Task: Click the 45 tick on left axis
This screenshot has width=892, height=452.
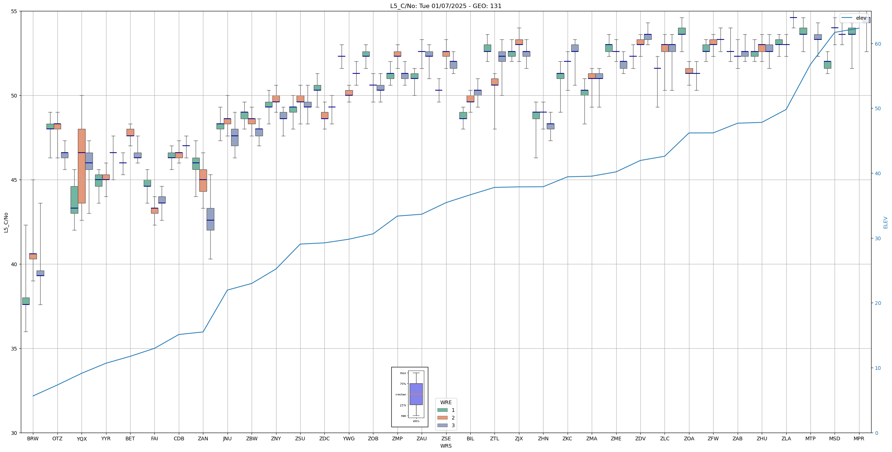Action: 14,180
